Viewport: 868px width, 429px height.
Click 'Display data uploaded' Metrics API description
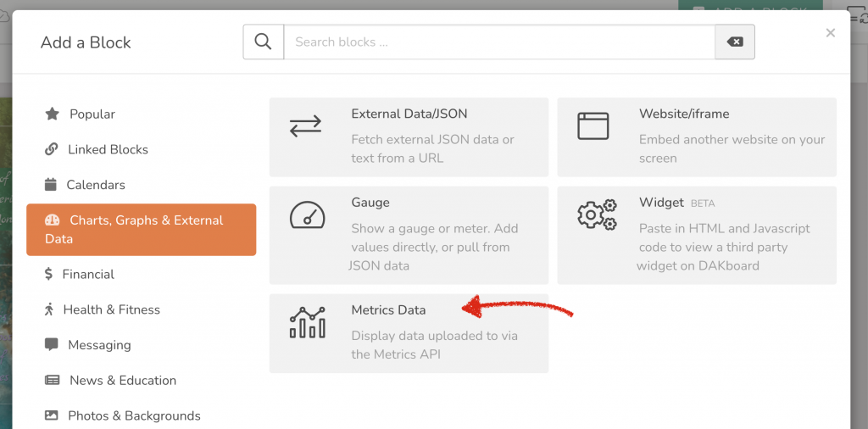pyautogui.click(x=435, y=345)
